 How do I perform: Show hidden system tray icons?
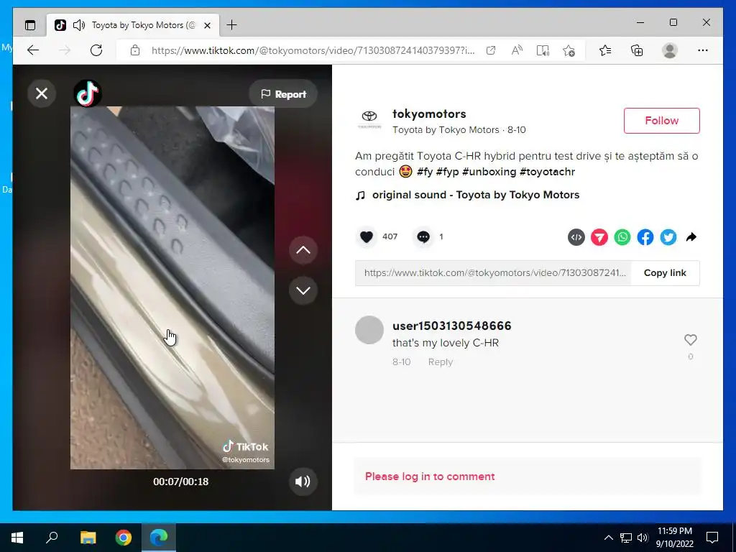point(608,538)
